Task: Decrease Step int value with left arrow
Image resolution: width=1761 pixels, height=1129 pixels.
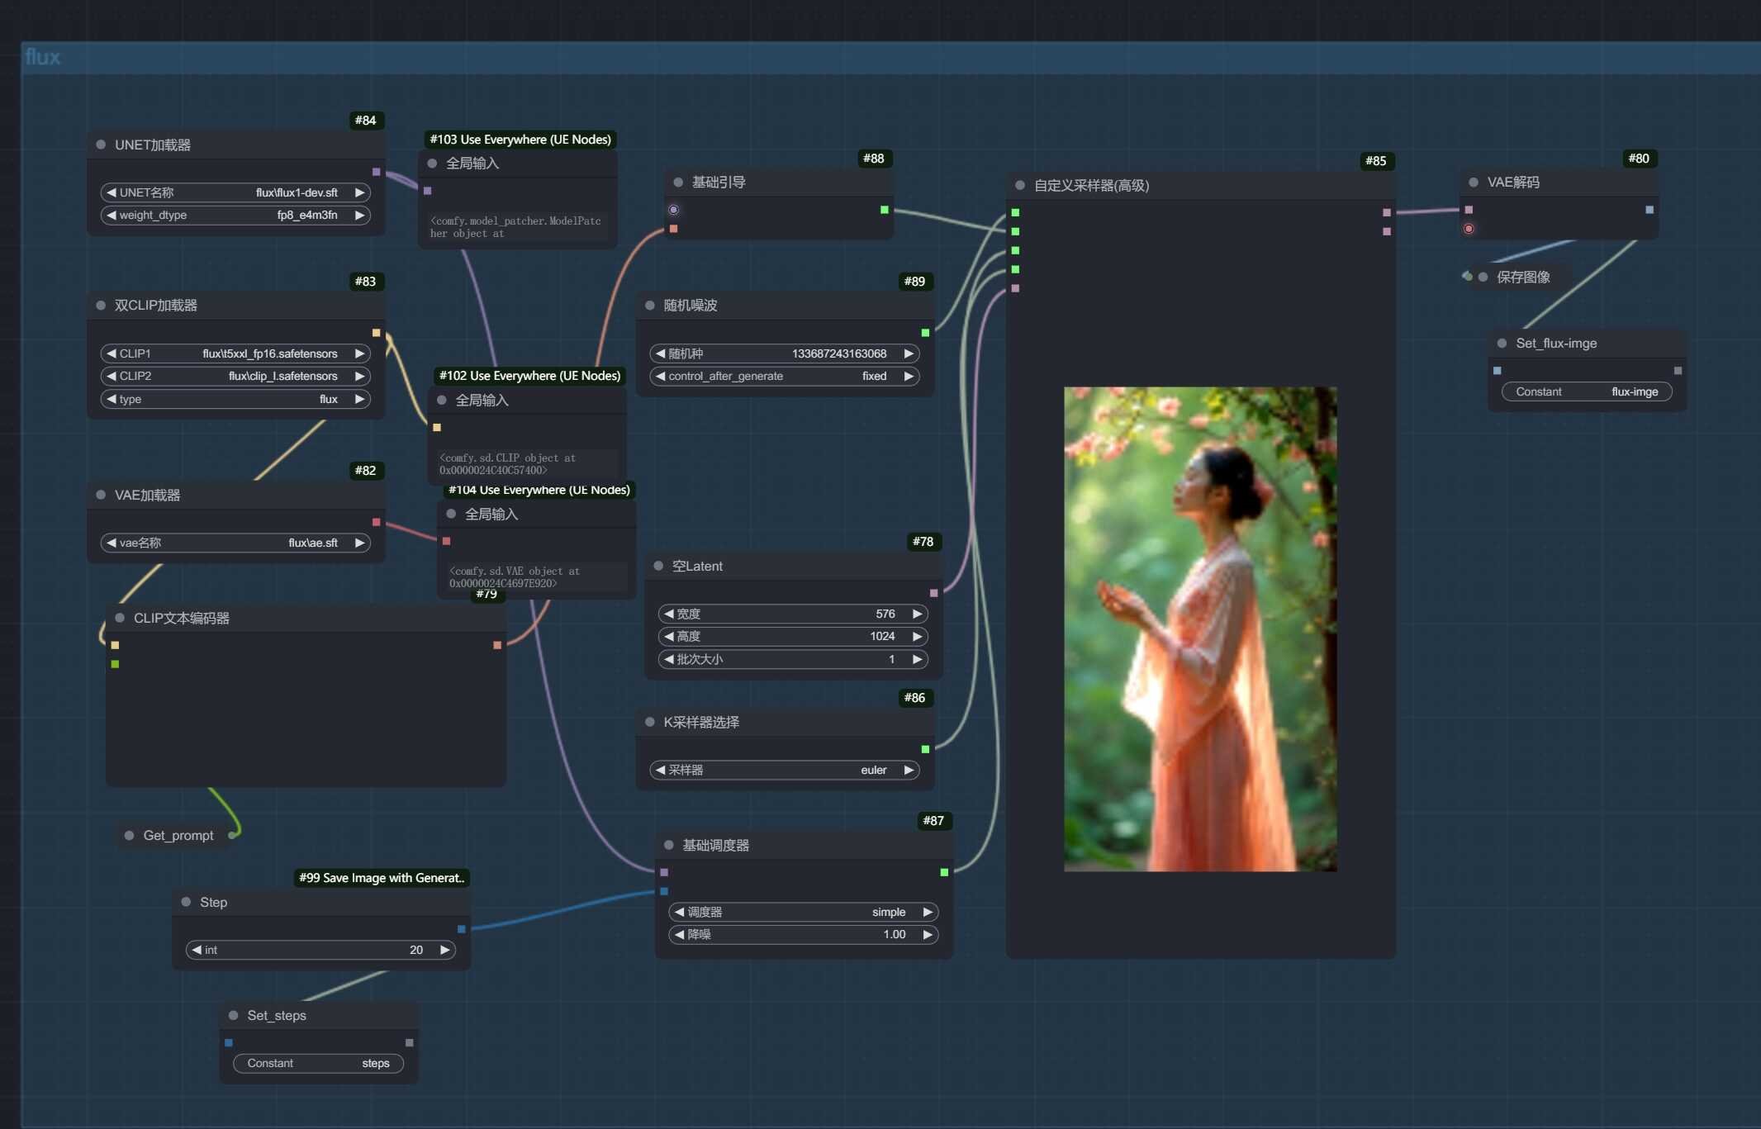Action: [197, 950]
